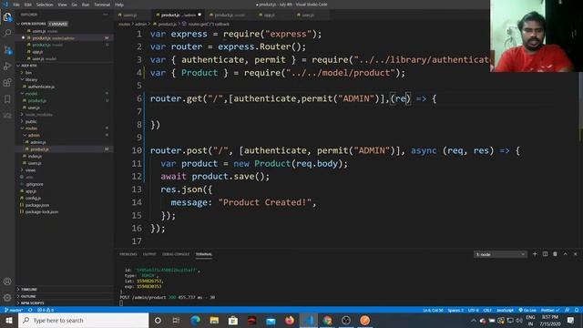Change line ending via CRLF status item
The height and width of the screenshot is (328, 583).
[x=487, y=310]
